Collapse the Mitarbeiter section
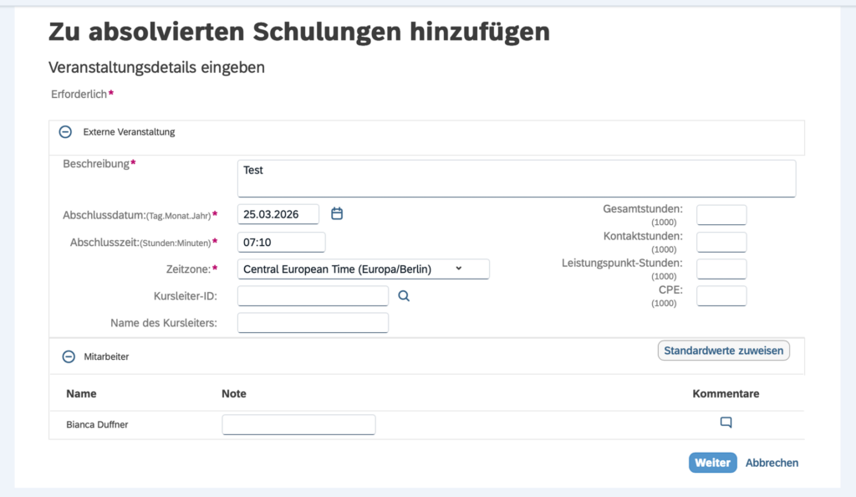The image size is (856, 497). click(69, 356)
